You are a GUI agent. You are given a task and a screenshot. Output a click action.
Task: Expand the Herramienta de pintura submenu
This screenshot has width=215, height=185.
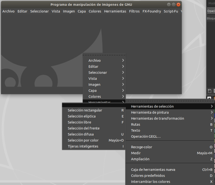[x=170, y=113]
